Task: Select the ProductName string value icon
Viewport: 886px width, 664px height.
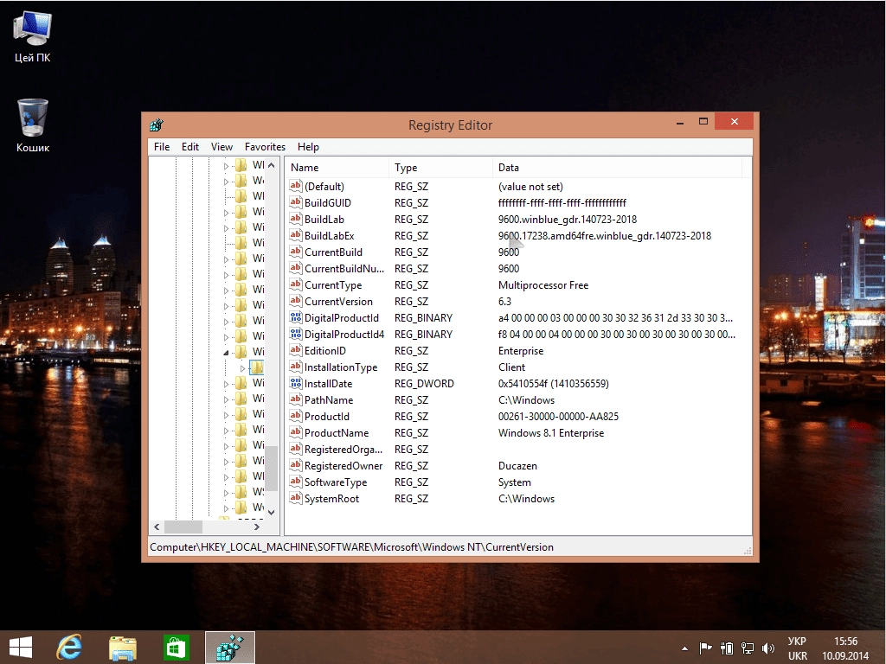Action: click(x=296, y=432)
